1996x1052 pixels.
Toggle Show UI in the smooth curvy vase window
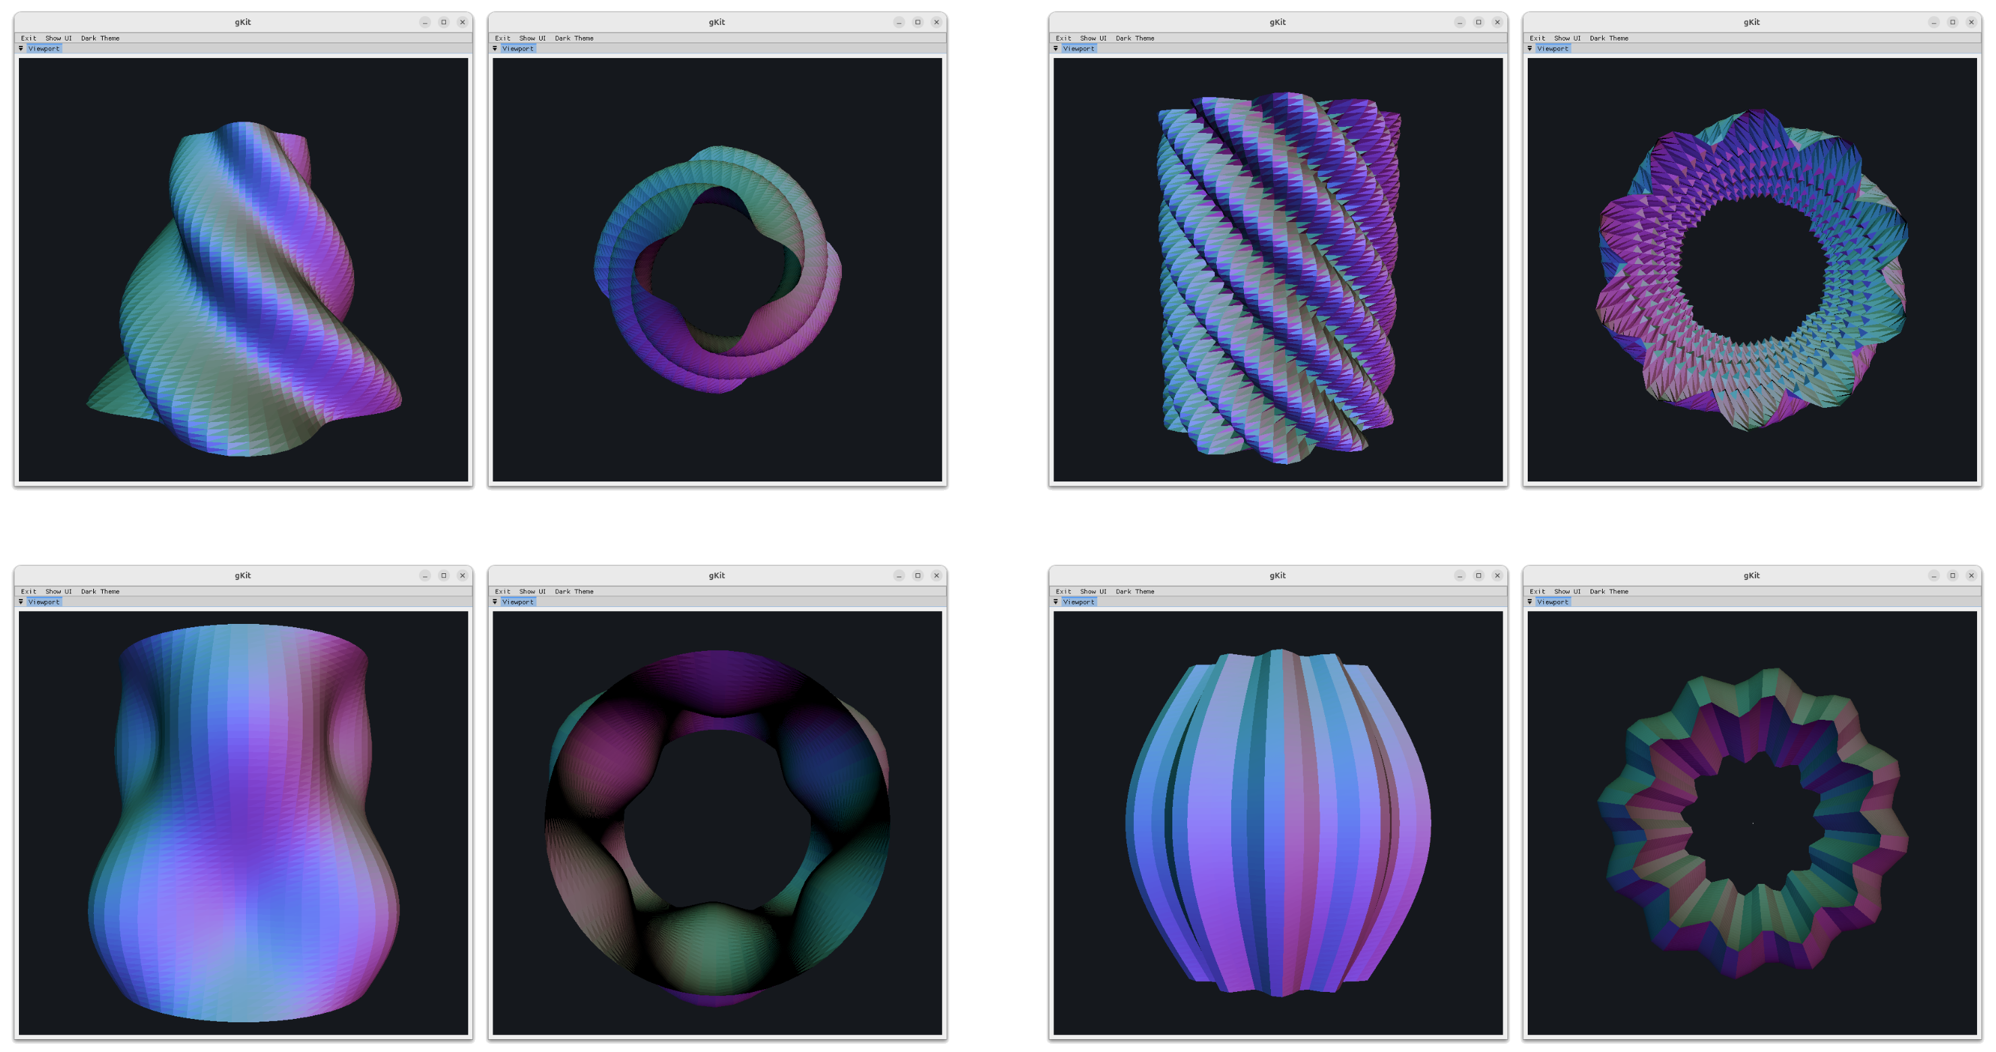[x=58, y=591]
